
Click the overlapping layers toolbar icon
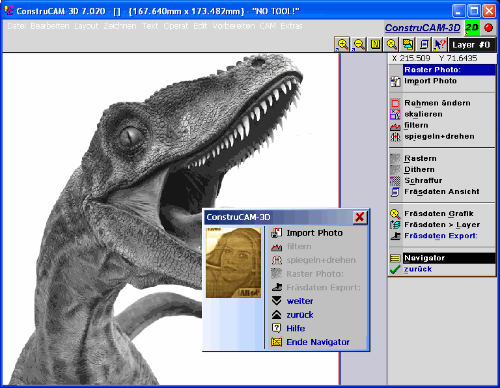(x=408, y=44)
